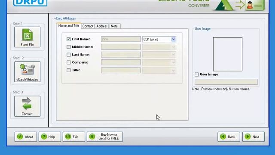Open the Middle Name column dropdown
Viewport: 275px width, 155px height.
pyautogui.click(x=173, y=47)
